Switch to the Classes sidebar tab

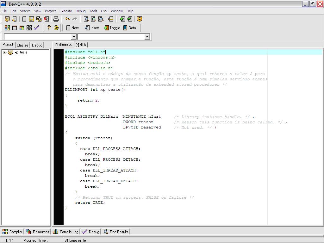tap(22, 45)
